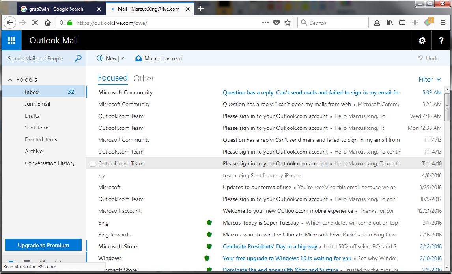452x274 pixels.
Task: Save page to Pocket icon
Action: pyautogui.click(x=276, y=23)
